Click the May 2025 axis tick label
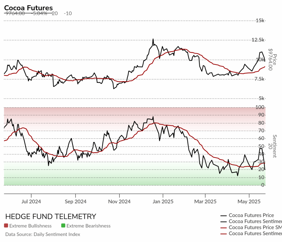 click(x=249, y=201)
